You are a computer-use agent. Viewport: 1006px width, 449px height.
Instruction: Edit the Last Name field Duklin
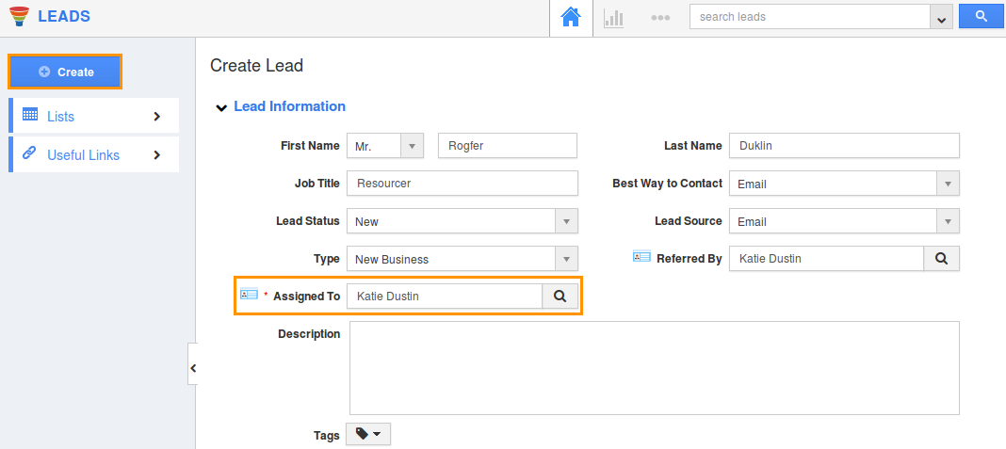844,146
